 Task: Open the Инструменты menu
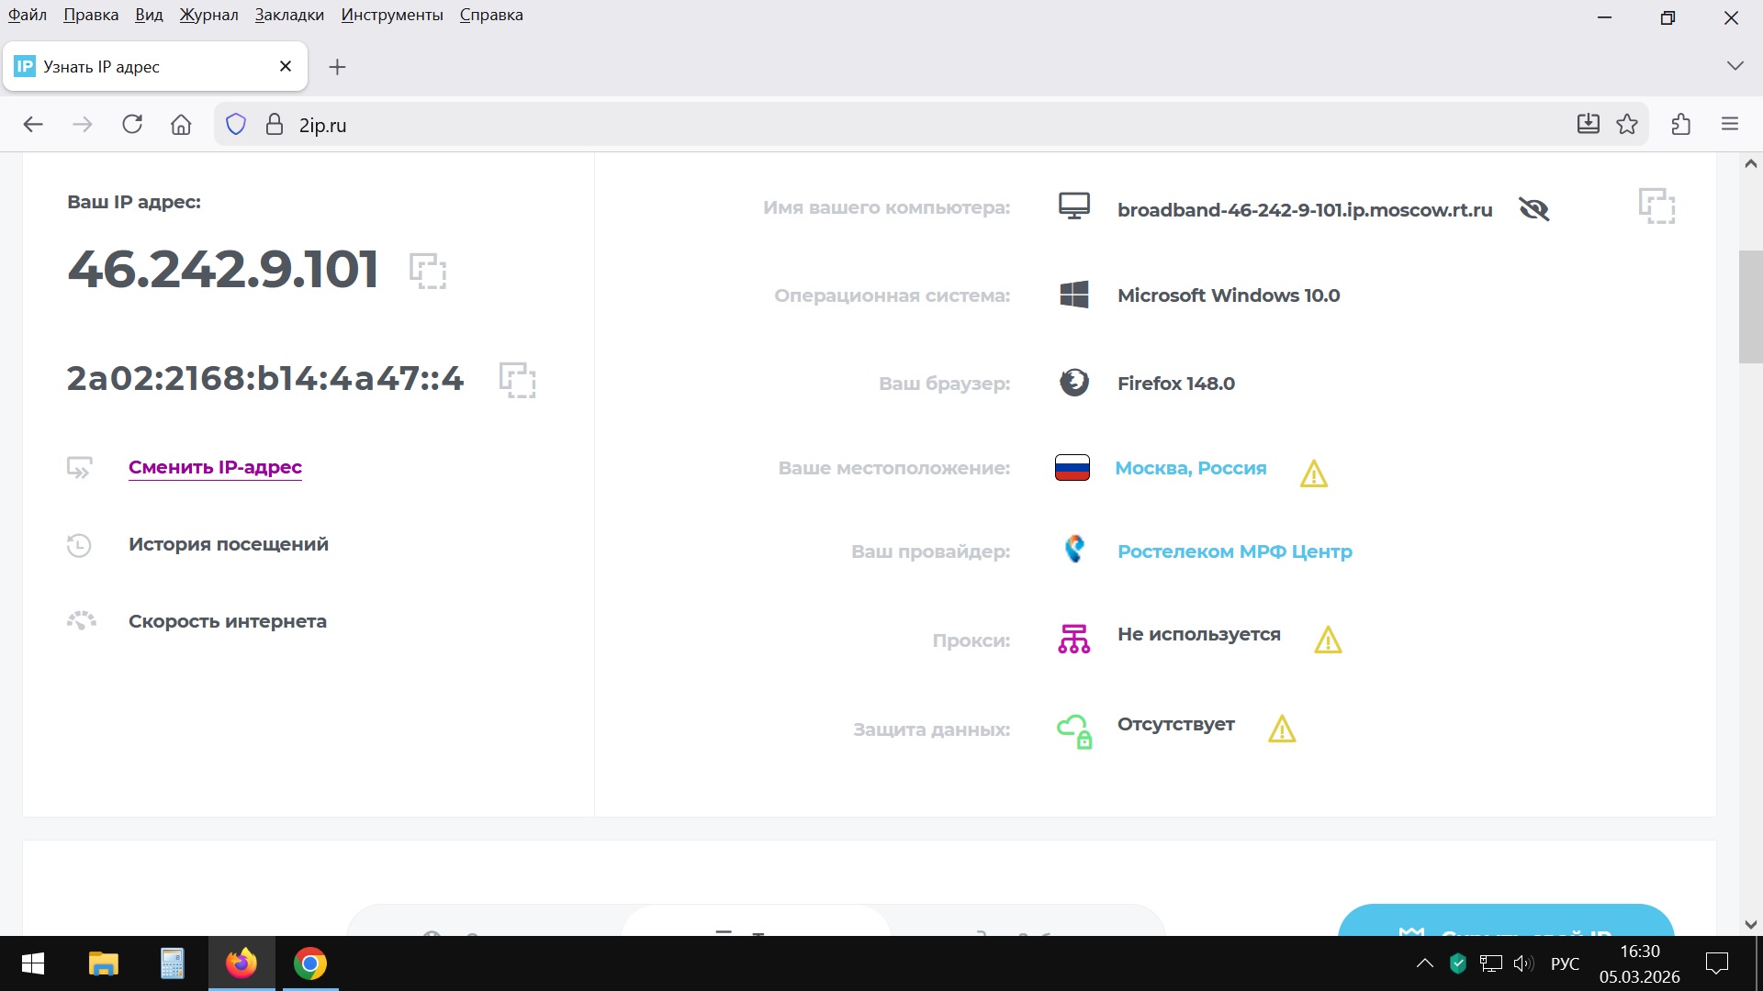pos(391,15)
